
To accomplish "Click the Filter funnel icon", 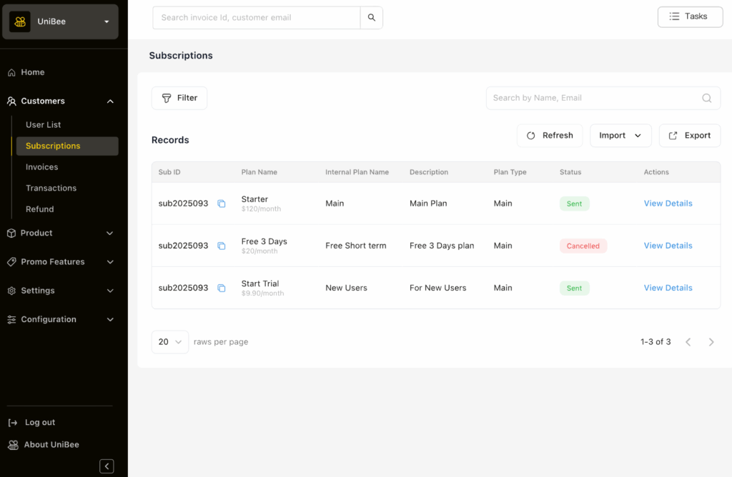I will tap(167, 97).
